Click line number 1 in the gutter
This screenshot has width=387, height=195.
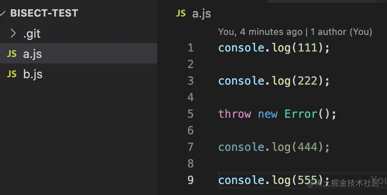click(191, 48)
